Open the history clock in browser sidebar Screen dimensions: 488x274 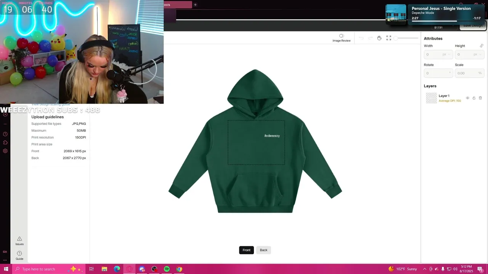(x=5, y=134)
